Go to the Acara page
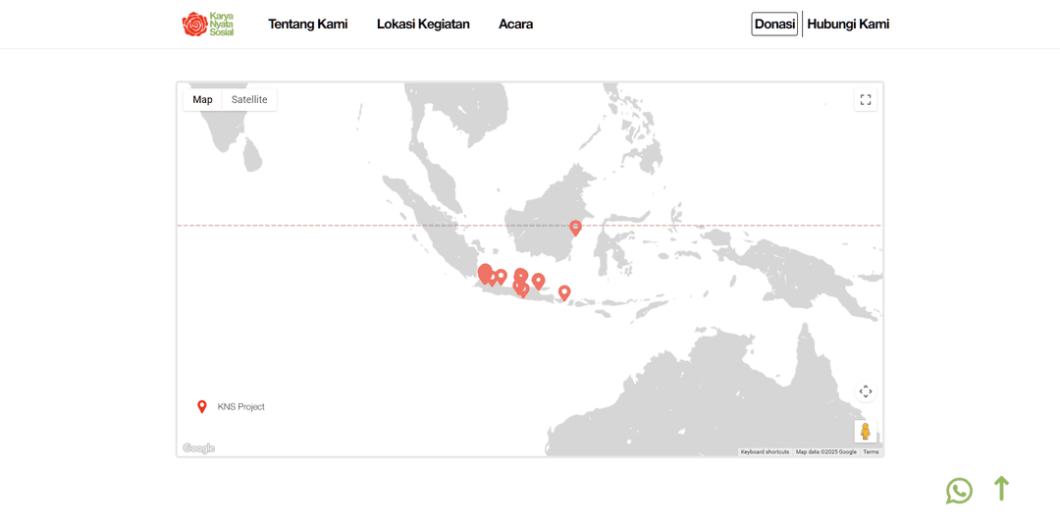Screen dimensions: 1060x525 click(x=515, y=25)
